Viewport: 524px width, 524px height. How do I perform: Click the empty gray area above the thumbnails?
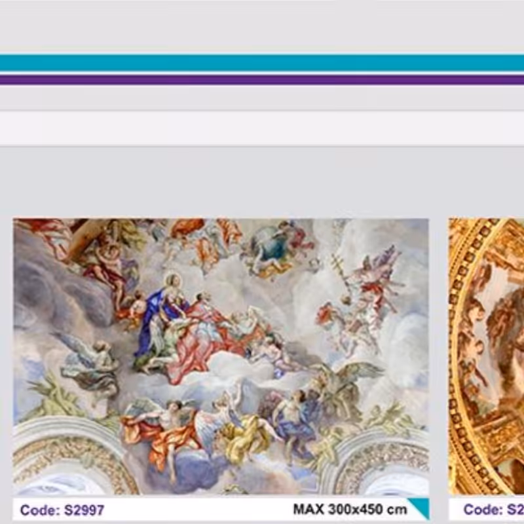(x=262, y=183)
